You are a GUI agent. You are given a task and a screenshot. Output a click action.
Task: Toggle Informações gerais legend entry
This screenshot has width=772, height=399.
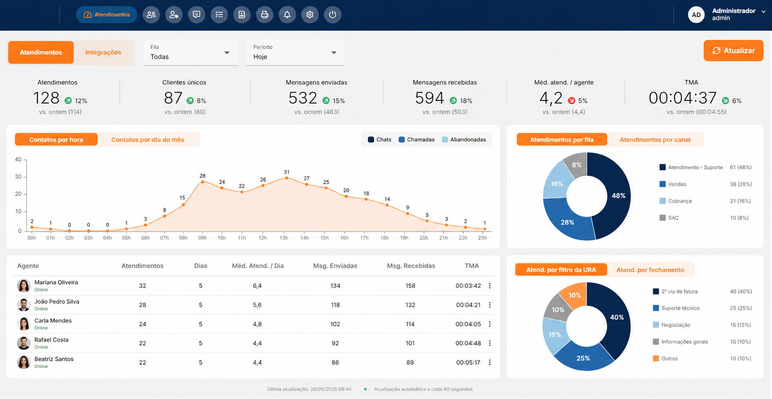tap(681, 342)
